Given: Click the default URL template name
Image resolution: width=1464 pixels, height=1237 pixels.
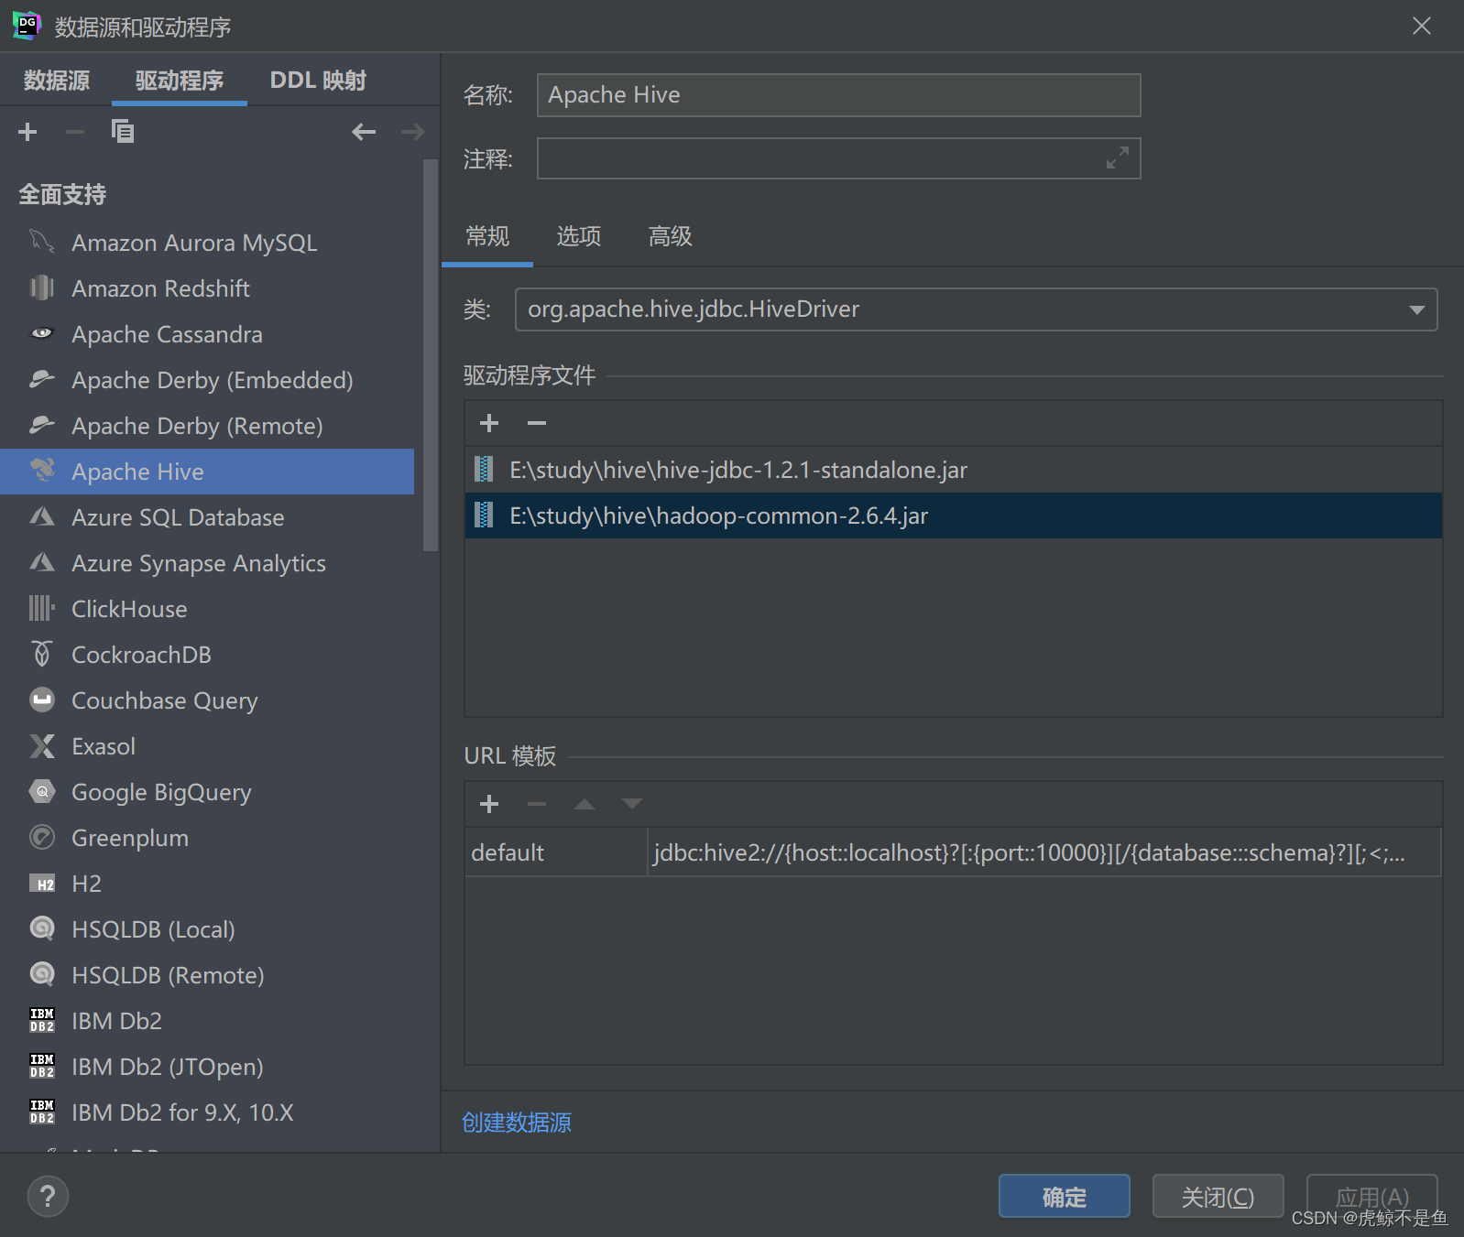Looking at the screenshot, I should 556,852.
